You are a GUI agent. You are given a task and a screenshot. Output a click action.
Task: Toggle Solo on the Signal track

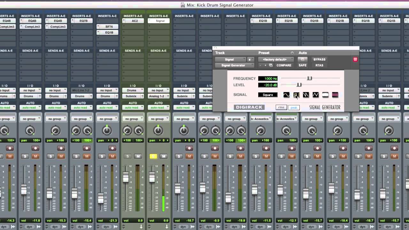(x=153, y=156)
